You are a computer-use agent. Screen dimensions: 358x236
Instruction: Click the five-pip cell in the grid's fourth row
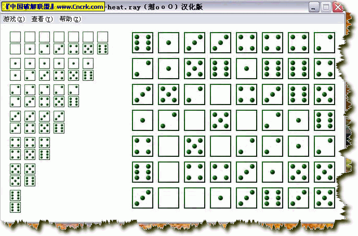(x=220, y=120)
